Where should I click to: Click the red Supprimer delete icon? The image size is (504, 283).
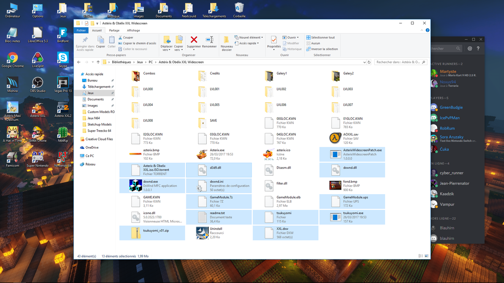click(194, 39)
